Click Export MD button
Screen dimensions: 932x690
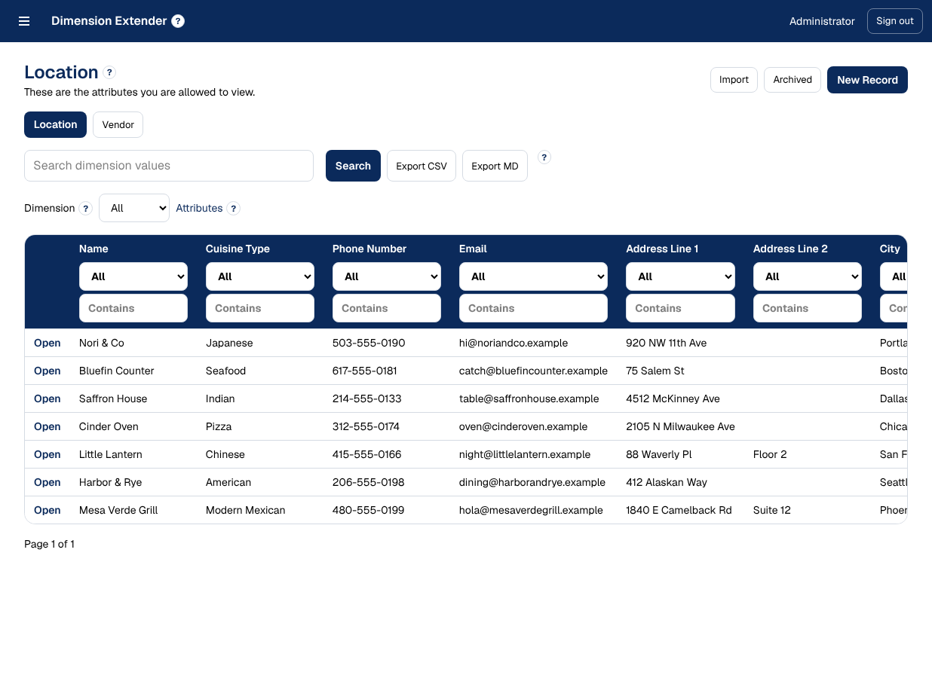495,166
